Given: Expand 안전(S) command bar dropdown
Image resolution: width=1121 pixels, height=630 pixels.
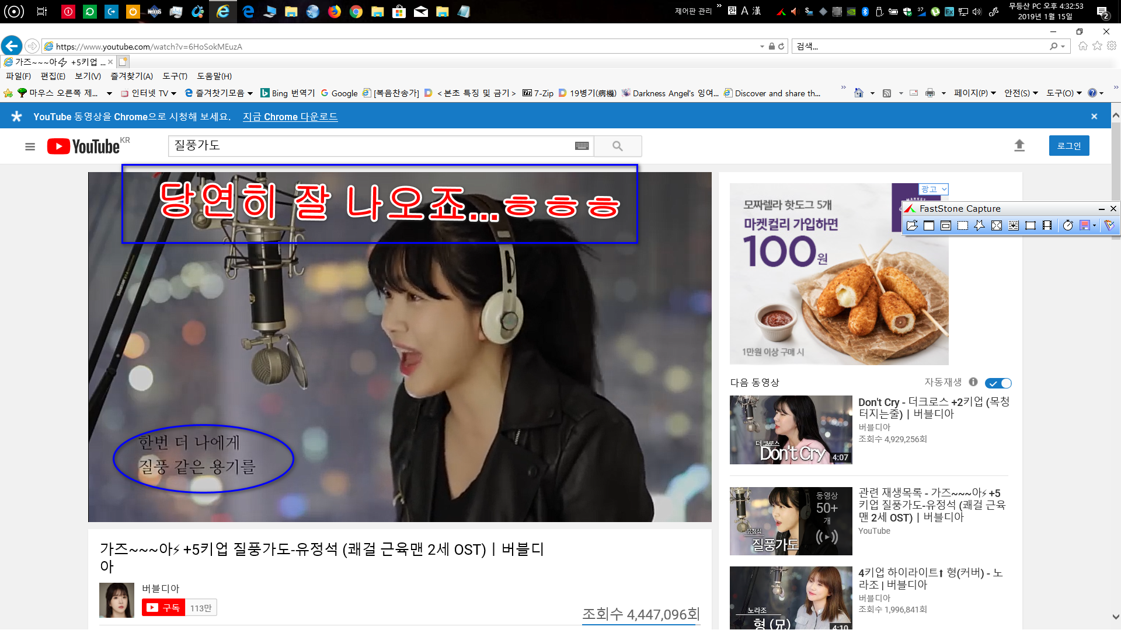Looking at the screenshot, I should (1021, 93).
